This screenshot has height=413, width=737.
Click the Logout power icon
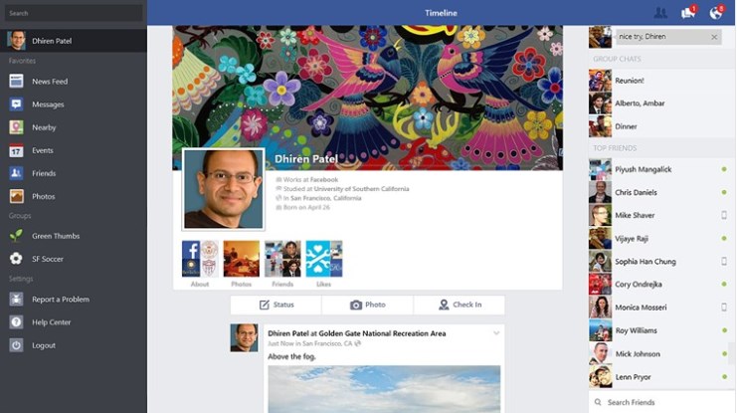(x=16, y=344)
